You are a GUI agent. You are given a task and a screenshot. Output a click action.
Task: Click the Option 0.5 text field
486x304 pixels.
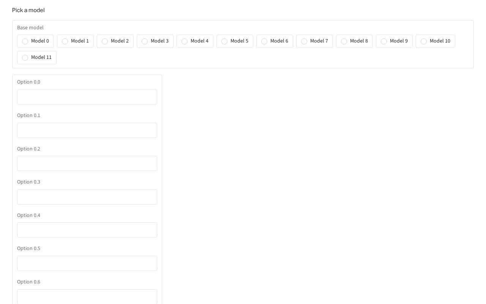(x=87, y=263)
